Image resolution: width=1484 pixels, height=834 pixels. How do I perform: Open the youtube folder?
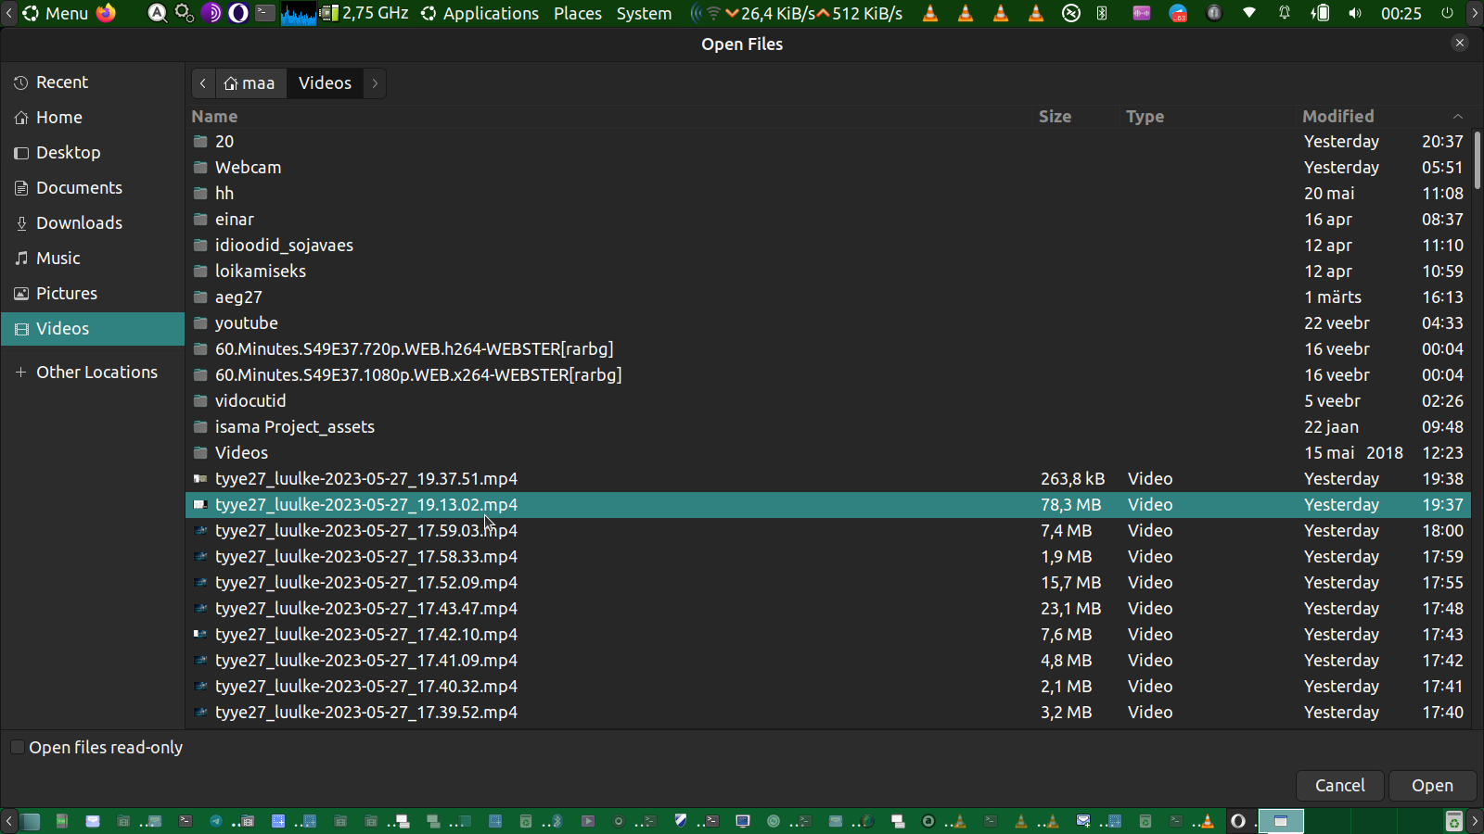tap(246, 323)
